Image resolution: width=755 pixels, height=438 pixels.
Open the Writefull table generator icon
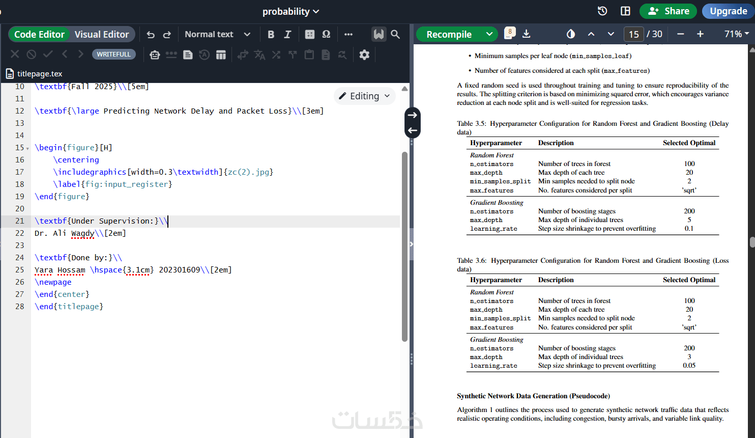(x=221, y=54)
